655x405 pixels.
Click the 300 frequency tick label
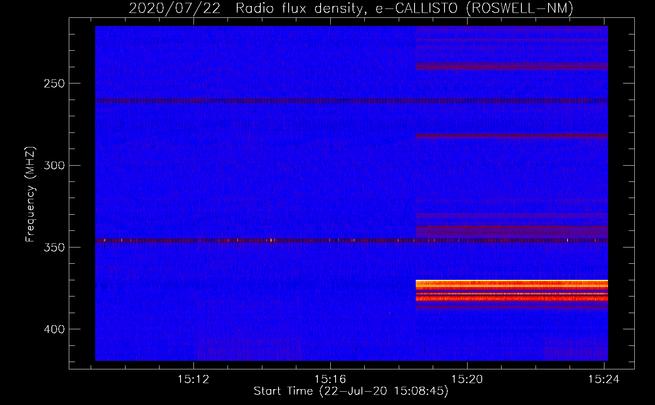pos(54,165)
